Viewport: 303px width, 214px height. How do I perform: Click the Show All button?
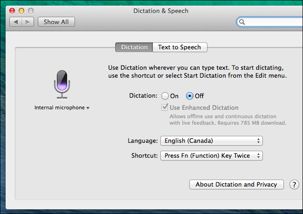pyautogui.click(x=56, y=22)
